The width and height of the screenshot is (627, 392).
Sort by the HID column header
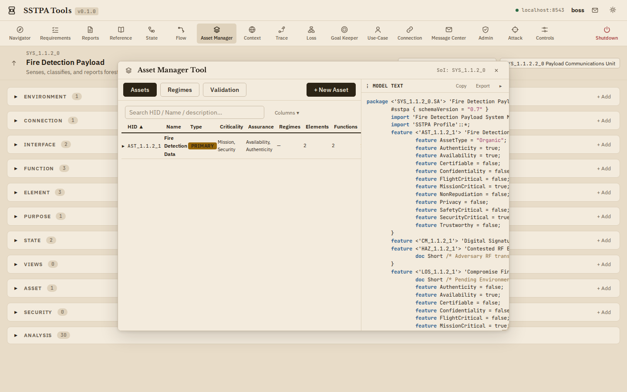[x=135, y=127]
